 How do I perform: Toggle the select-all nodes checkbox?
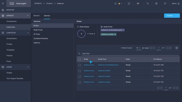pyautogui.click(x=80, y=59)
